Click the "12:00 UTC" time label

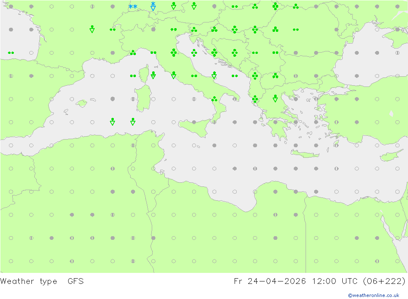pyautogui.click(x=335, y=281)
